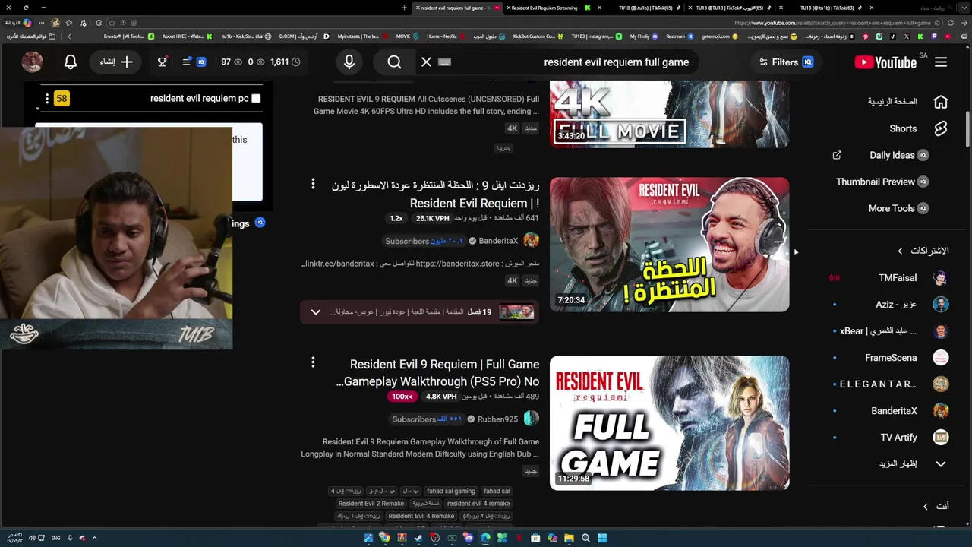Start voice search with the microphone icon
972x547 pixels.
click(349, 62)
